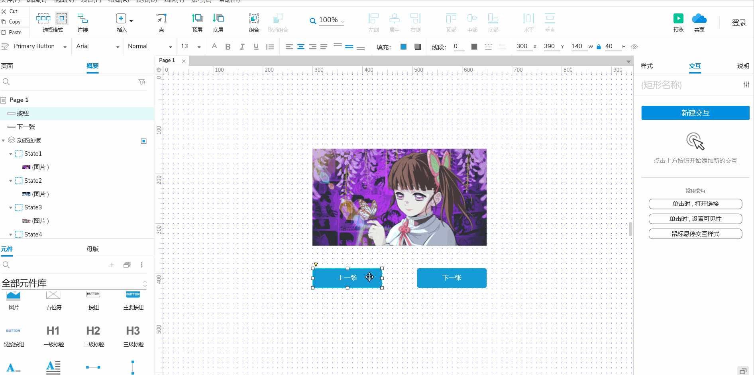The width and height of the screenshot is (754, 375).
Task: Toggle the 动态面板 view indicator square
Action: [144, 141]
